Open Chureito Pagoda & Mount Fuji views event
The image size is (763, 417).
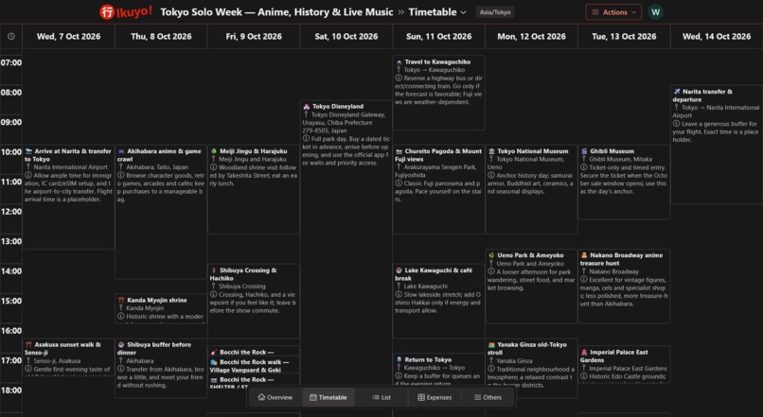438,189
